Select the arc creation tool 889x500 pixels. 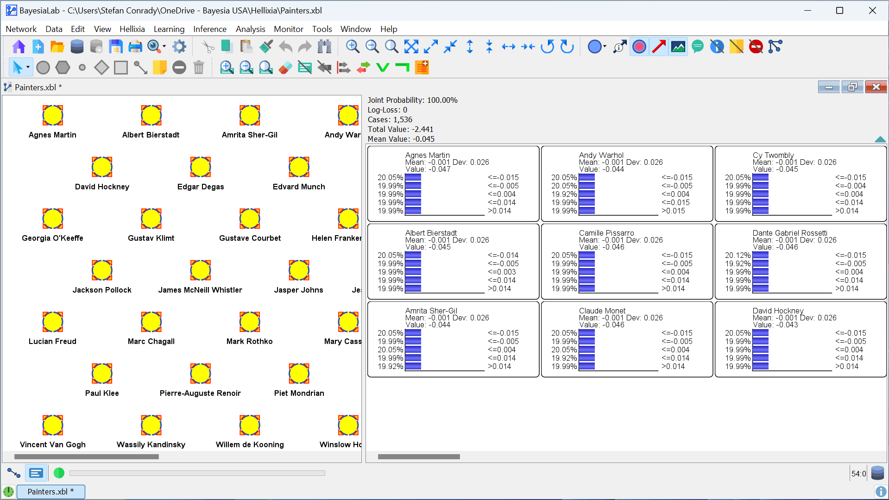click(140, 68)
